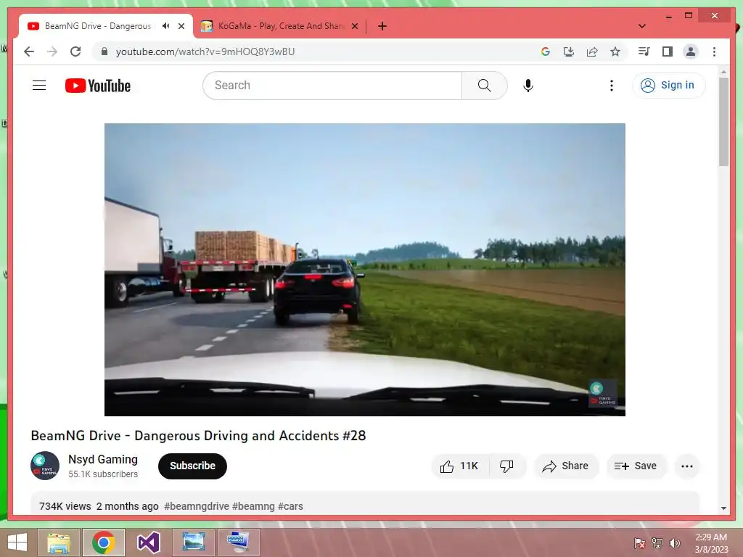Open a new browser tab
The image size is (743, 557).
[x=382, y=26]
